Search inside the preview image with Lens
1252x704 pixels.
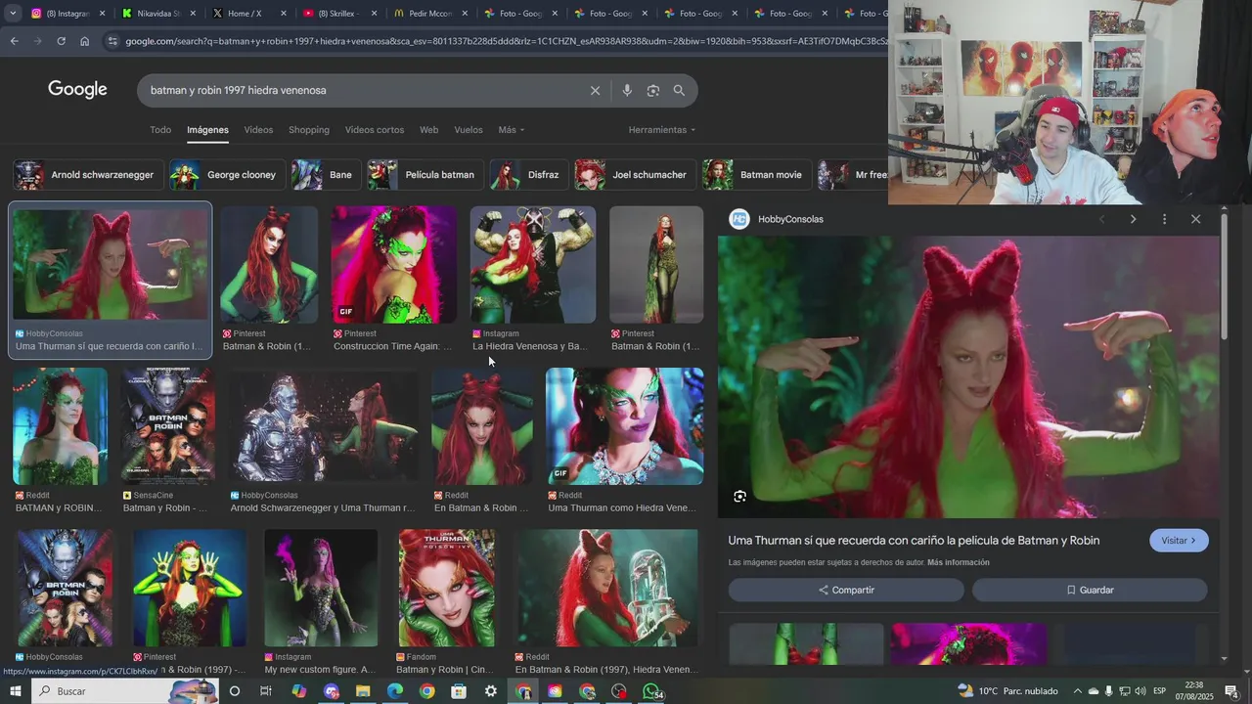pyautogui.click(x=739, y=496)
